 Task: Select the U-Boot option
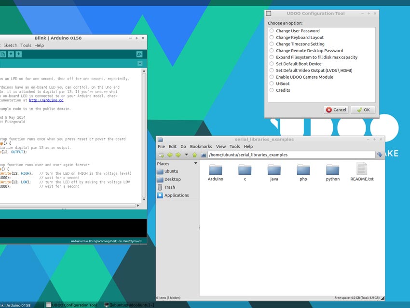point(279,84)
